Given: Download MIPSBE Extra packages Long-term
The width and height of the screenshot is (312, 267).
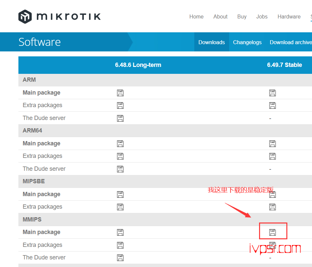Looking at the screenshot, I should pos(120,207).
